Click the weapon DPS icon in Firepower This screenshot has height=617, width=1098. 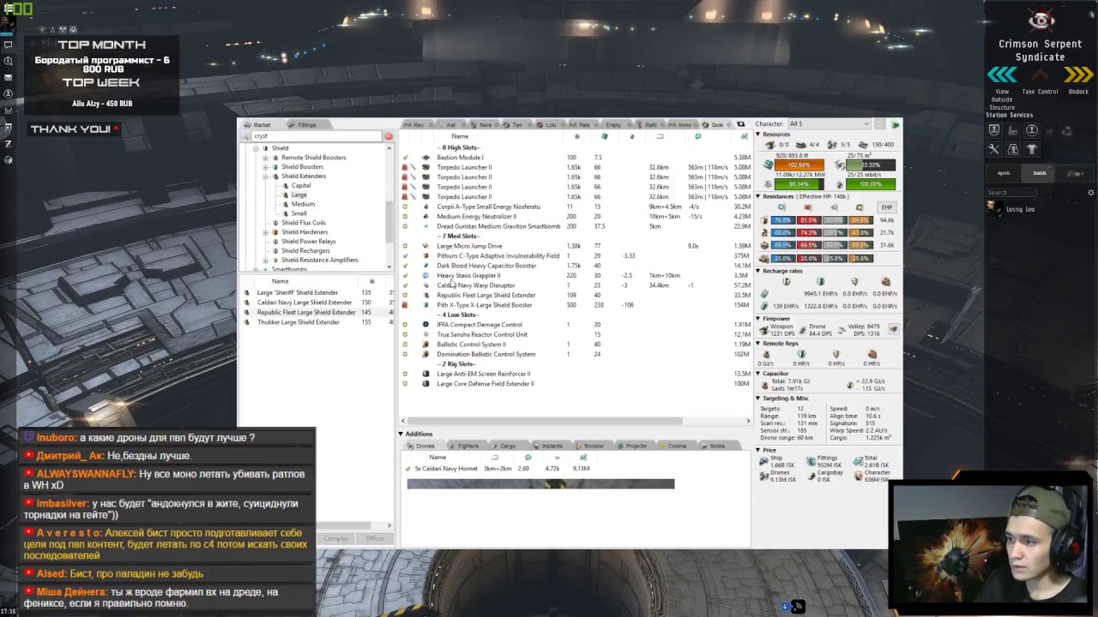pyautogui.click(x=765, y=330)
